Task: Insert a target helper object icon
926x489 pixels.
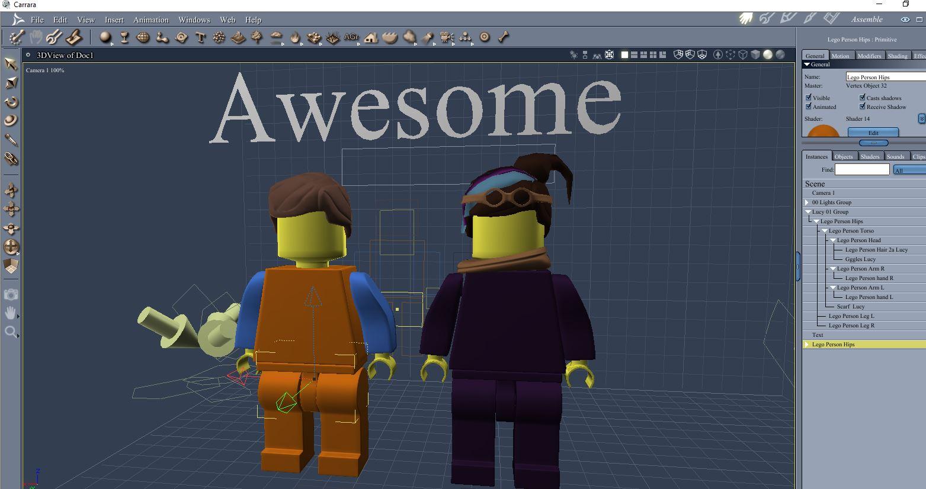Action: pyautogui.click(x=485, y=37)
